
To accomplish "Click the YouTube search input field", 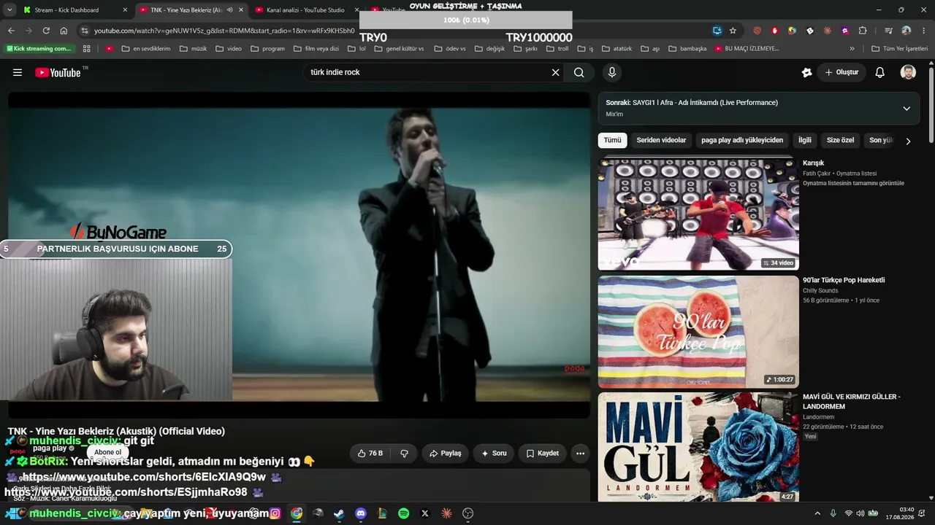I will [x=427, y=72].
